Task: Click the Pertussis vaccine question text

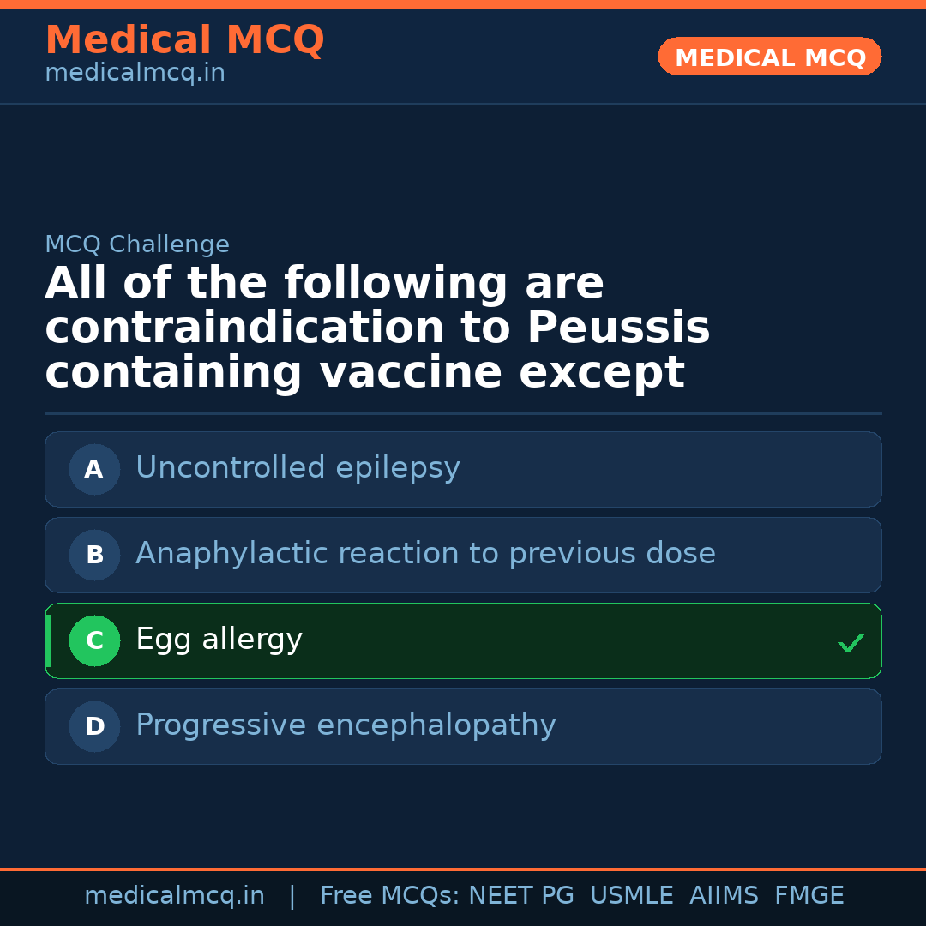Action: [377, 328]
